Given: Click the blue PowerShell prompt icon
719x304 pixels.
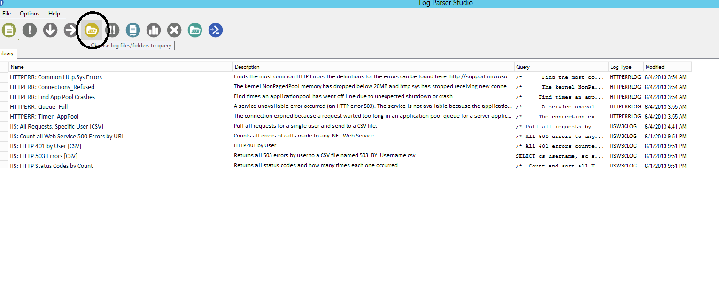Looking at the screenshot, I should 216,30.
